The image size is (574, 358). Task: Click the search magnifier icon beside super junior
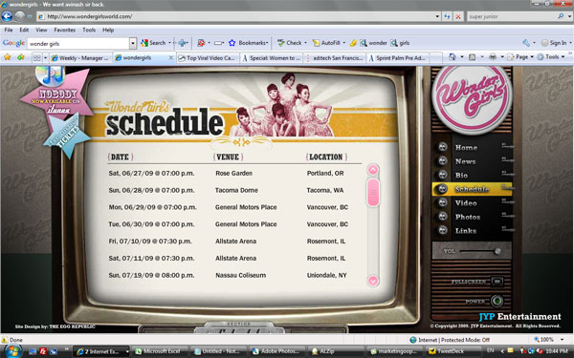pyautogui.click(x=561, y=16)
